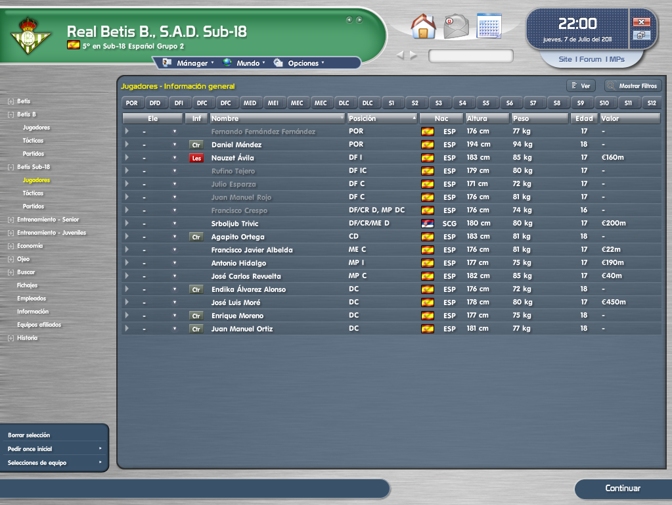The image size is (672, 505).
Task: Sort by Edad column header
Action: coord(584,118)
